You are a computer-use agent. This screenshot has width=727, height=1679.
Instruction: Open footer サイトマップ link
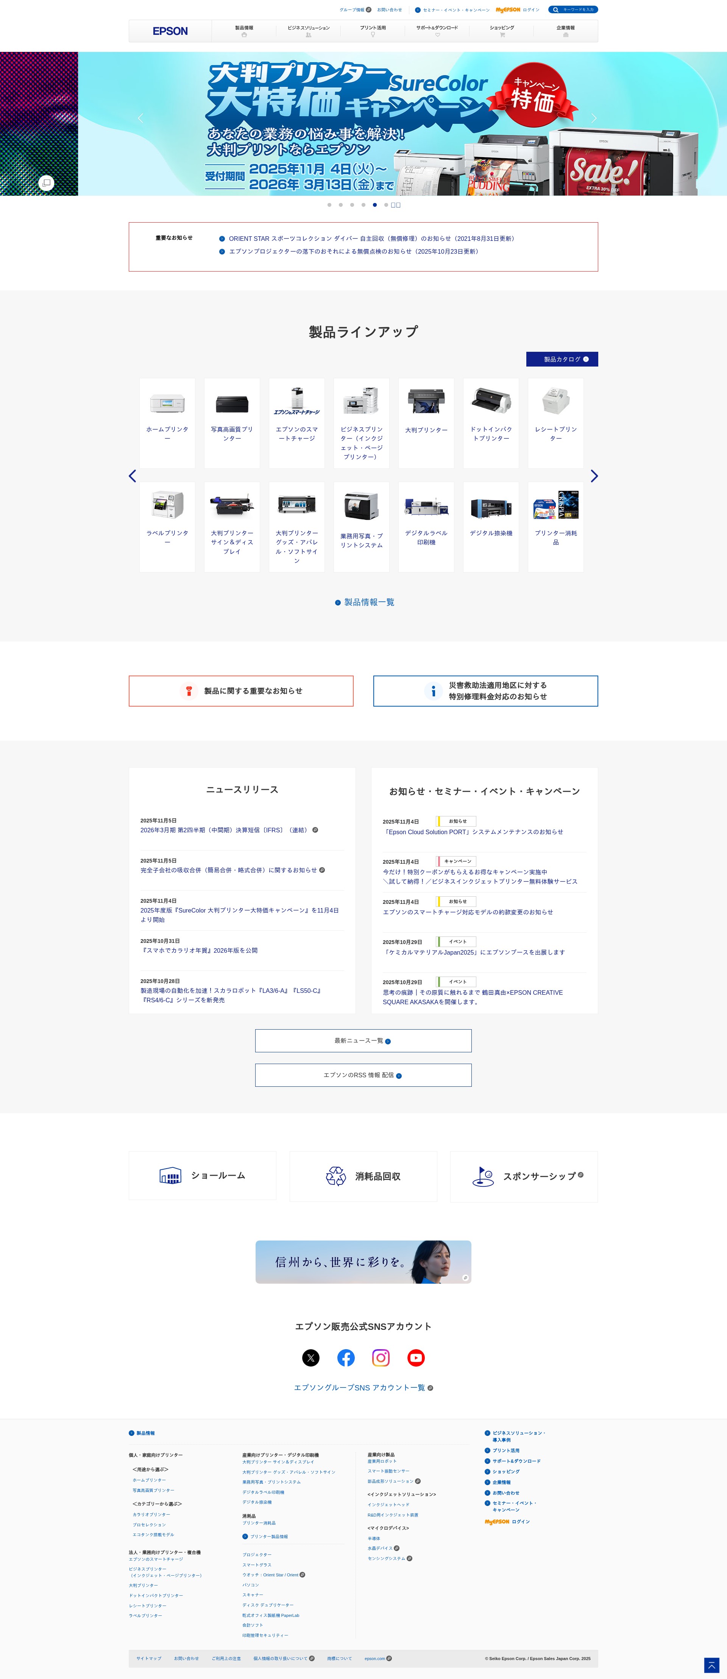click(149, 1658)
